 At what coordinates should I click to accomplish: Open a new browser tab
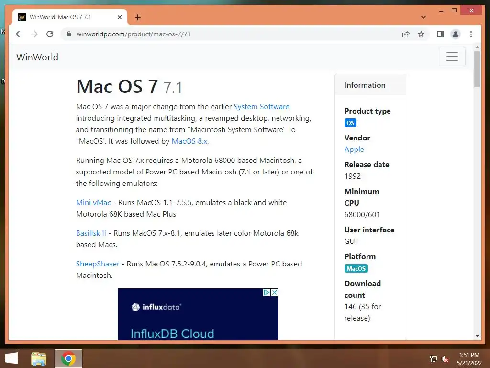click(137, 17)
